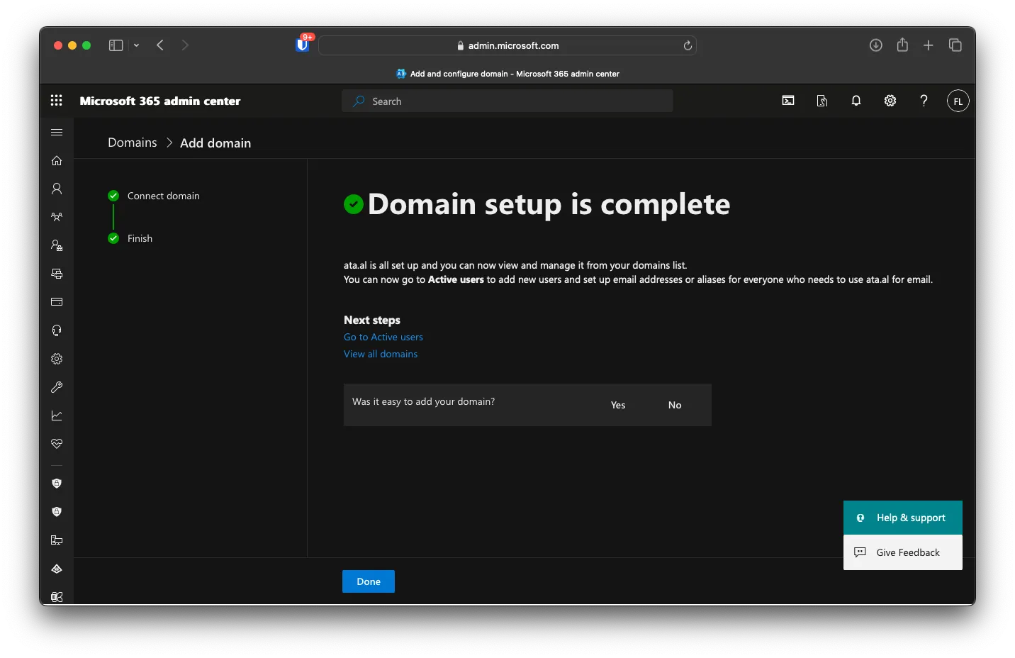The image size is (1015, 658).
Task: Click the Add domain breadcrumb text
Action: (215, 143)
